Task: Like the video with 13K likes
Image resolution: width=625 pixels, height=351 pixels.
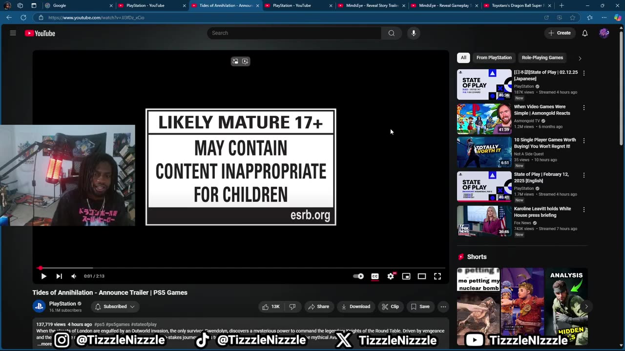Action: 271,307
